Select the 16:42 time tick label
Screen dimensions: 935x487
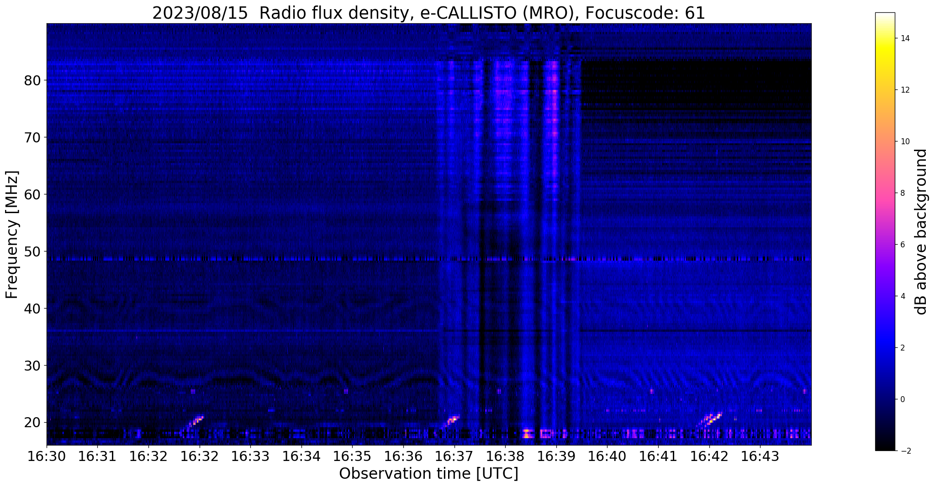coord(709,456)
